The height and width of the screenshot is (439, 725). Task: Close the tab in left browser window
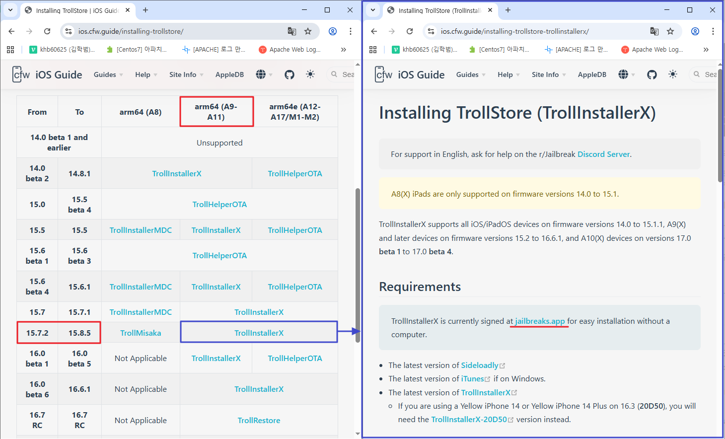pyautogui.click(x=128, y=10)
